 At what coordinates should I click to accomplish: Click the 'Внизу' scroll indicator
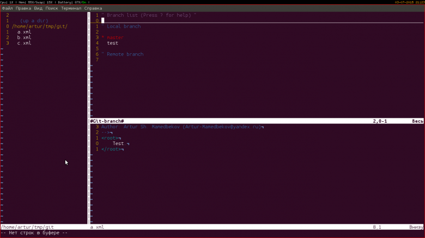point(416,227)
